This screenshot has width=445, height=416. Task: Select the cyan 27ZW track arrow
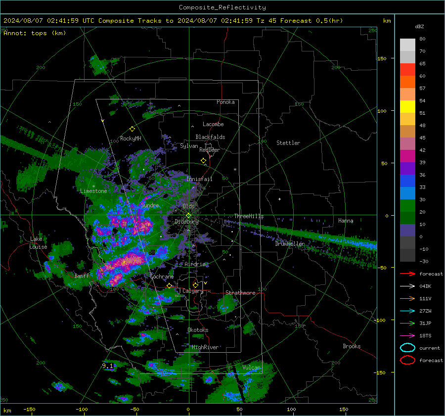(x=407, y=311)
